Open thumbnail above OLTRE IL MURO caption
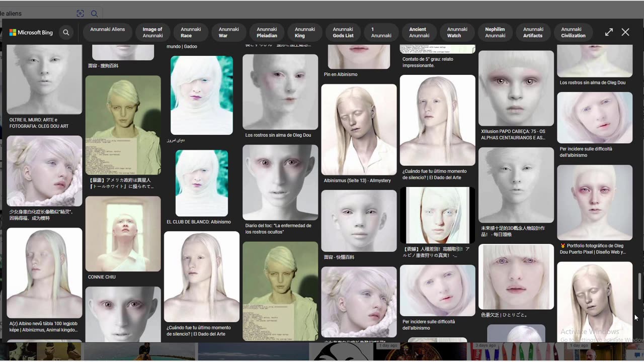The width and height of the screenshot is (644, 362). 44,79
